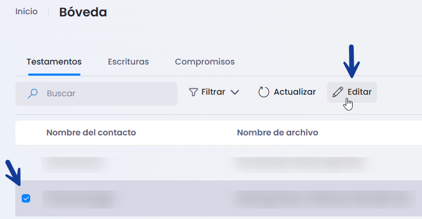Viewport: 422px width, 219px height.
Task: Switch to the Escrituras tab
Action: click(x=128, y=62)
